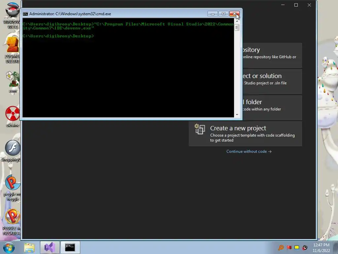
Task: Create a new project in Visual Studio
Action: [x=245, y=134]
